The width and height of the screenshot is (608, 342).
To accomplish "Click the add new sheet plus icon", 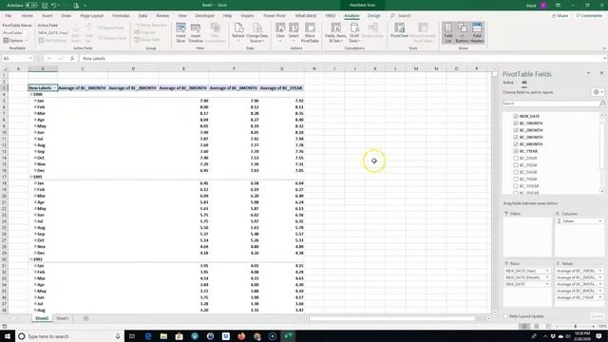I will click(x=85, y=318).
